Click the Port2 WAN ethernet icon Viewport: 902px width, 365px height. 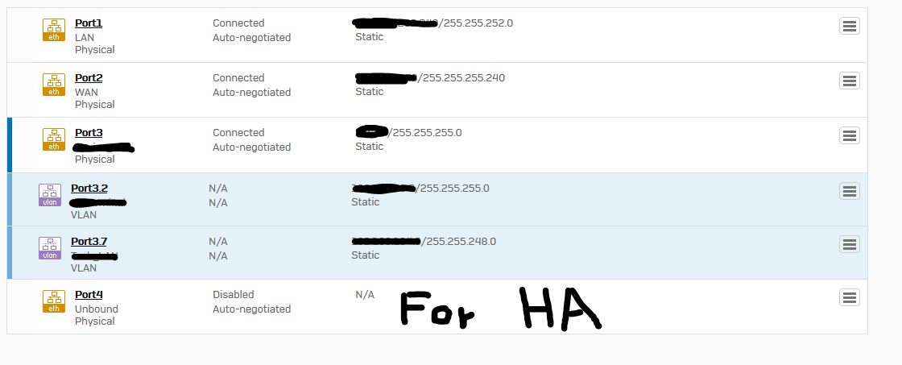tap(54, 85)
